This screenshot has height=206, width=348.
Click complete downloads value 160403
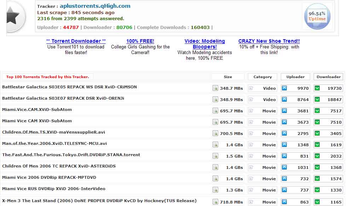click(200, 27)
